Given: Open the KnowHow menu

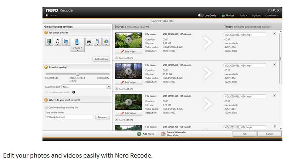Looking at the screenshot, I should [x=272, y=15].
